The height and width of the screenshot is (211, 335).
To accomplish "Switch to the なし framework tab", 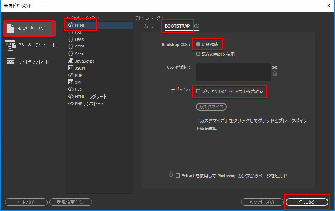I will (149, 26).
